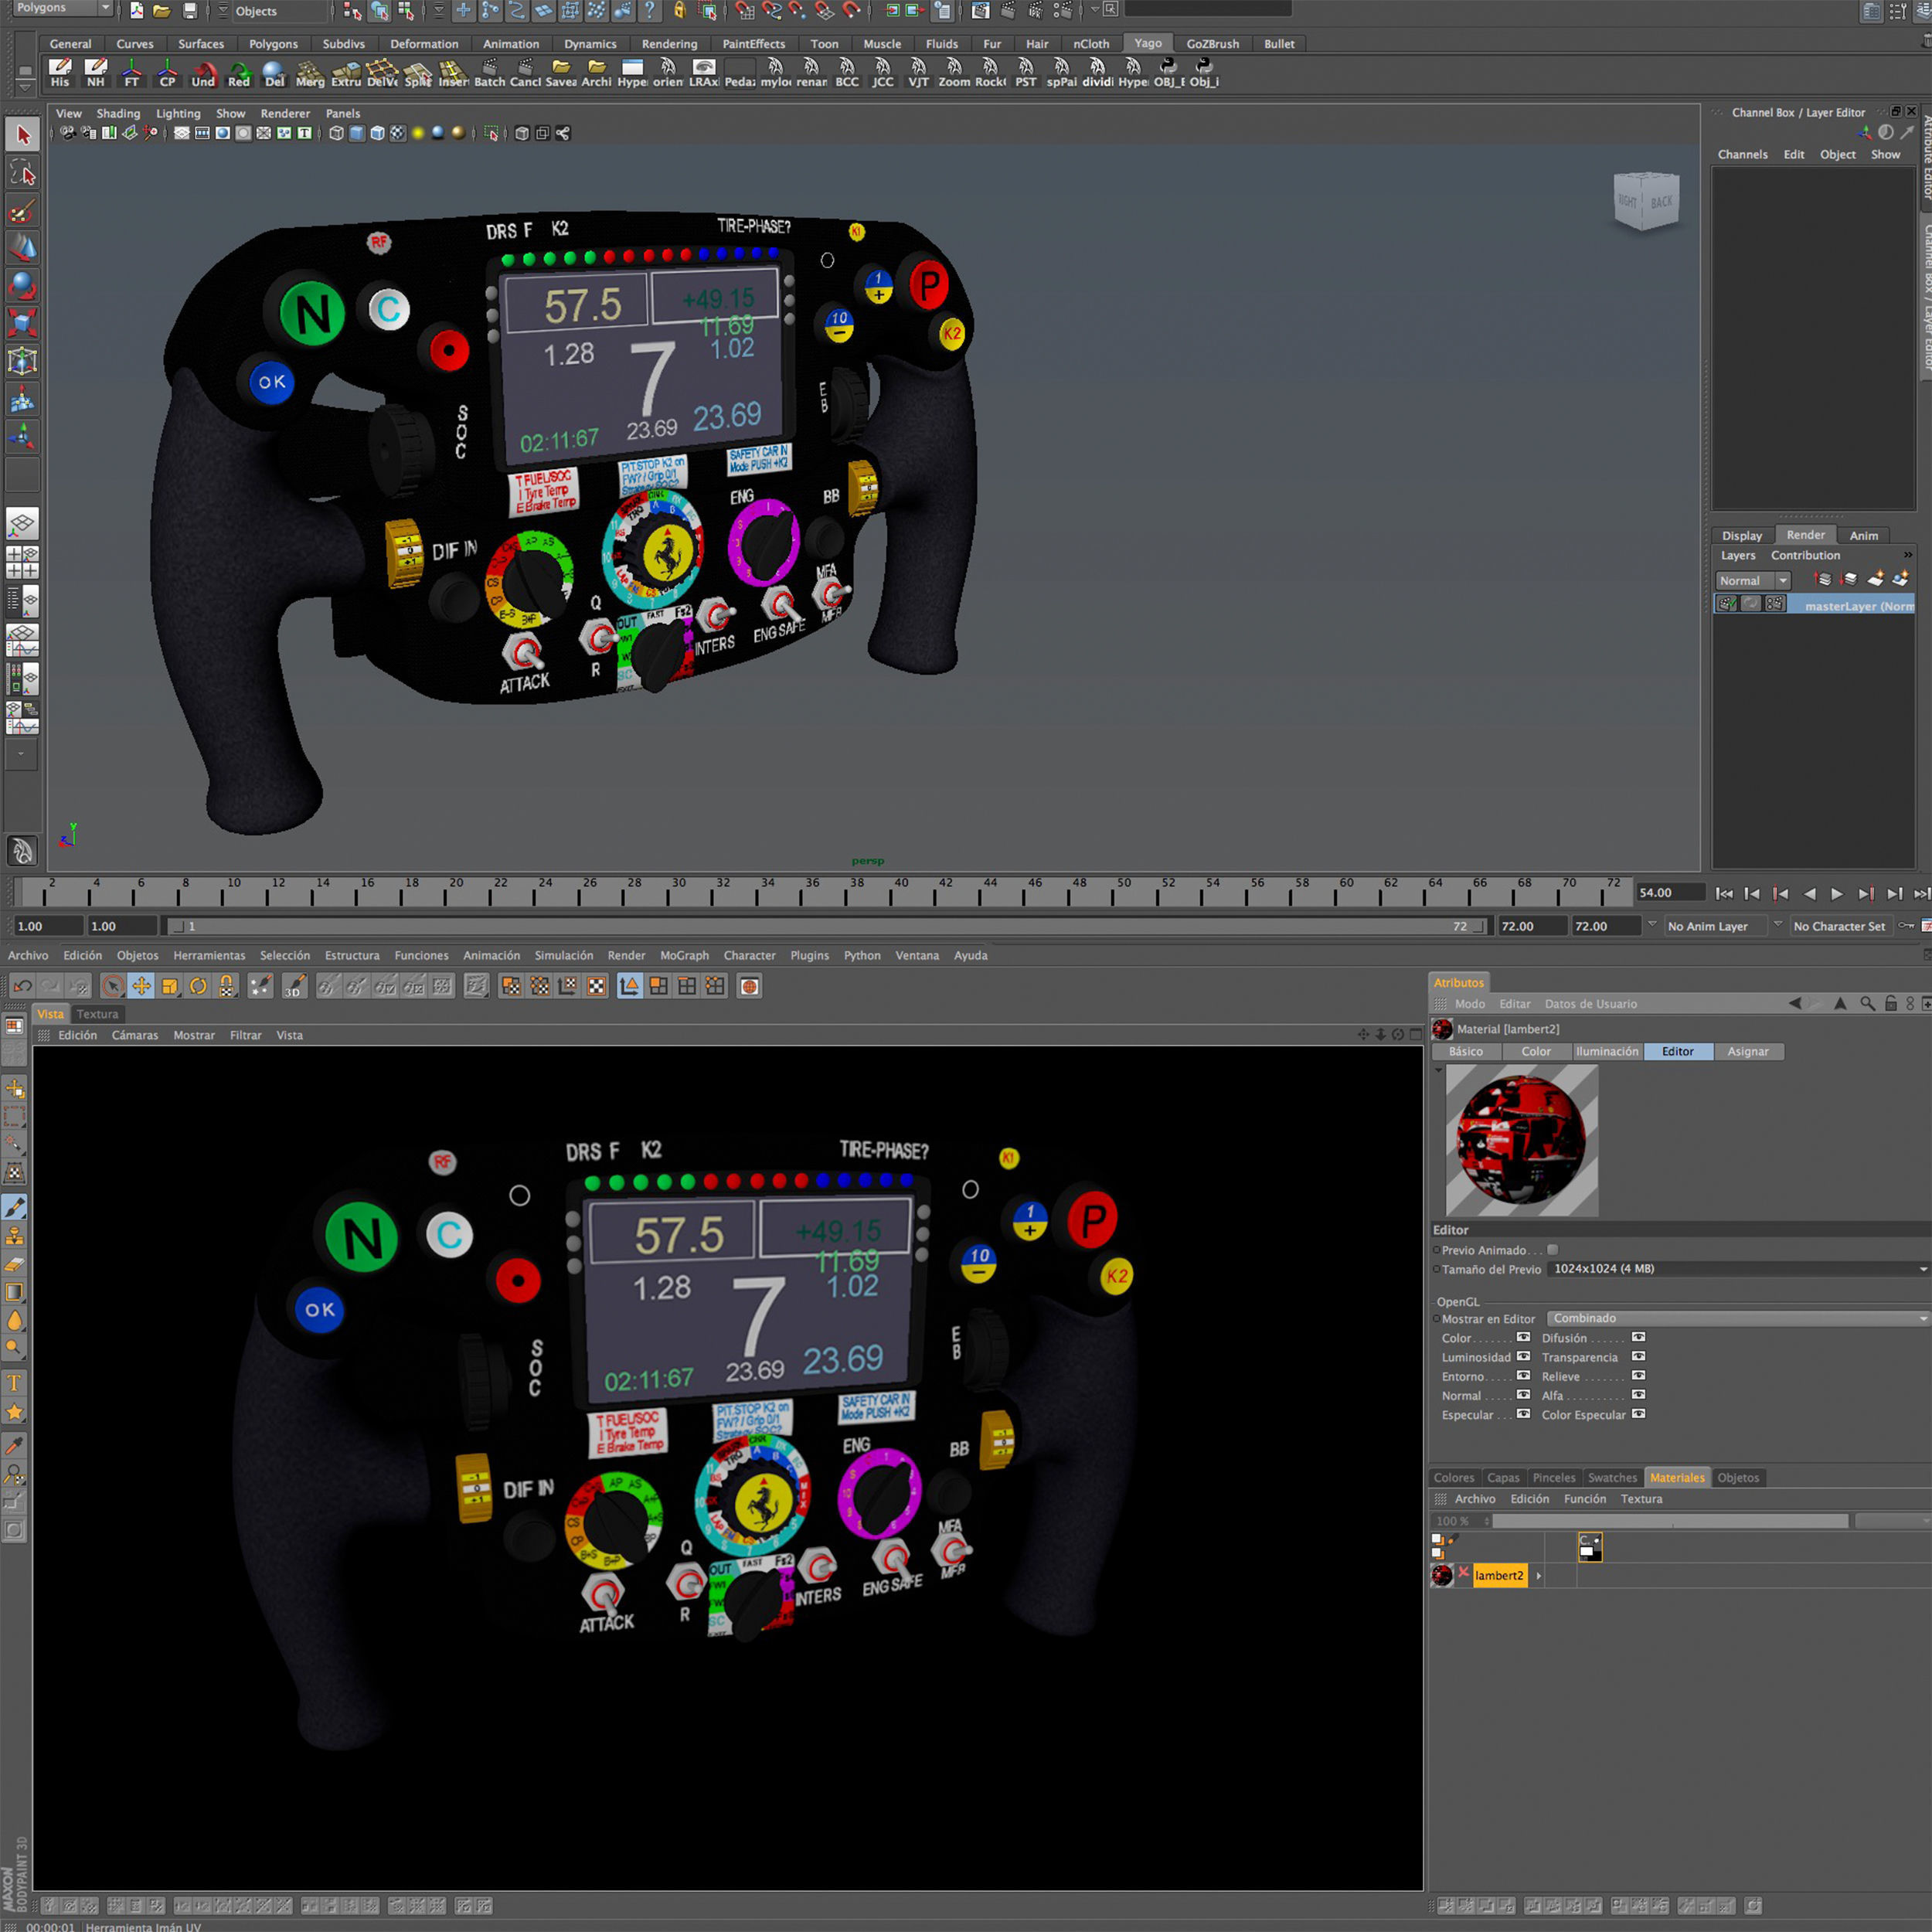Click the Merg shelf icon
1932x1932 pixels.
[310, 72]
